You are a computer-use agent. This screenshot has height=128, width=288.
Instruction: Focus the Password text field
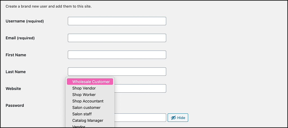coord(140,118)
